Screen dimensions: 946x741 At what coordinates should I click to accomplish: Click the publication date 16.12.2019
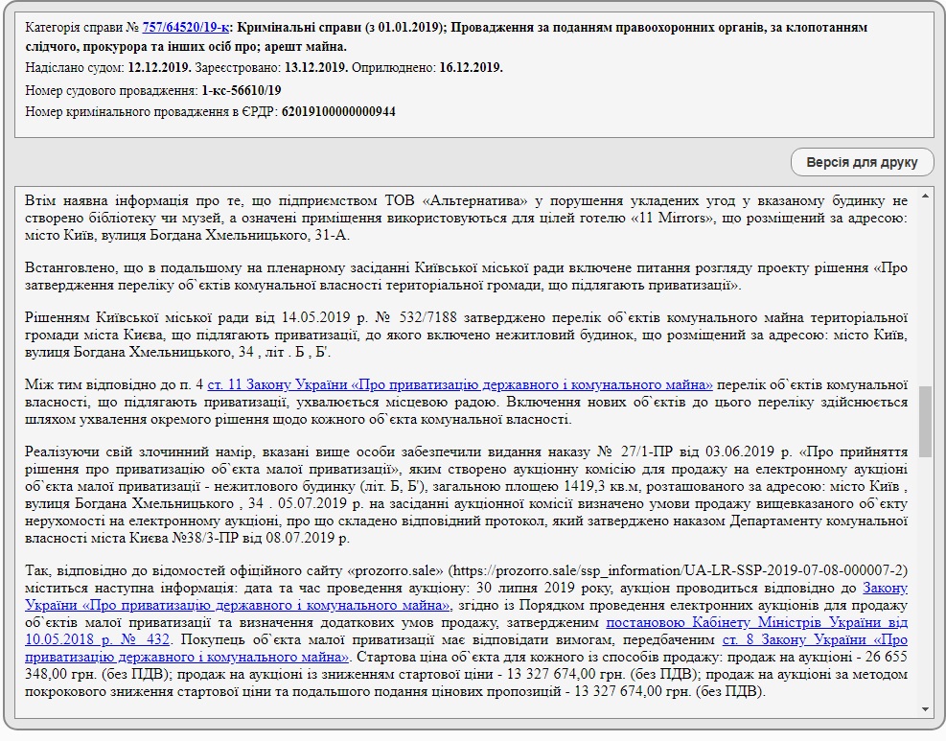471,68
